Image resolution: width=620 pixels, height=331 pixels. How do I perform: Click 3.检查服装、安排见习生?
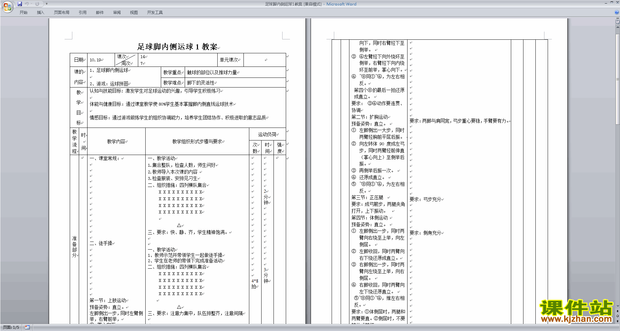tap(173, 178)
